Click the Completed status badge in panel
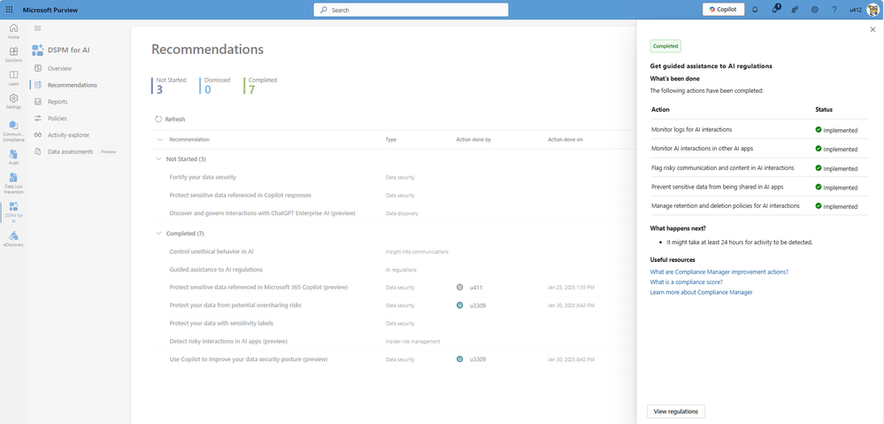Image resolution: width=884 pixels, height=424 pixels. click(x=665, y=46)
